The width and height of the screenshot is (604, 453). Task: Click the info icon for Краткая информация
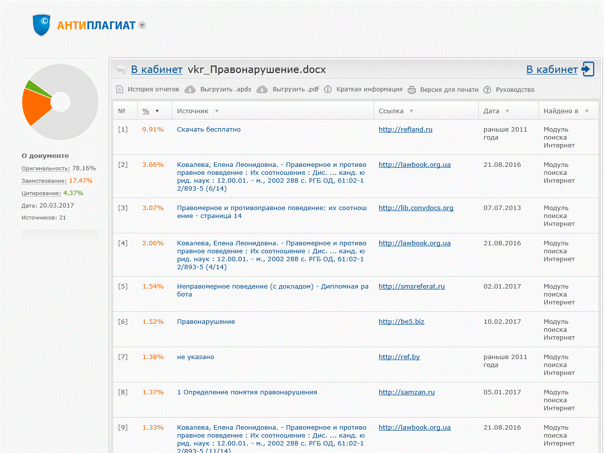(328, 90)
